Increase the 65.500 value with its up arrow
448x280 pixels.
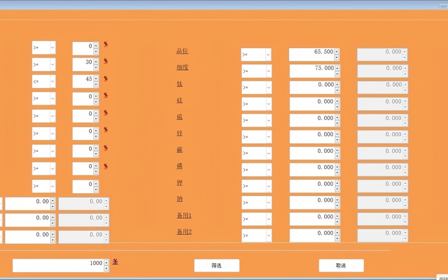337,51
